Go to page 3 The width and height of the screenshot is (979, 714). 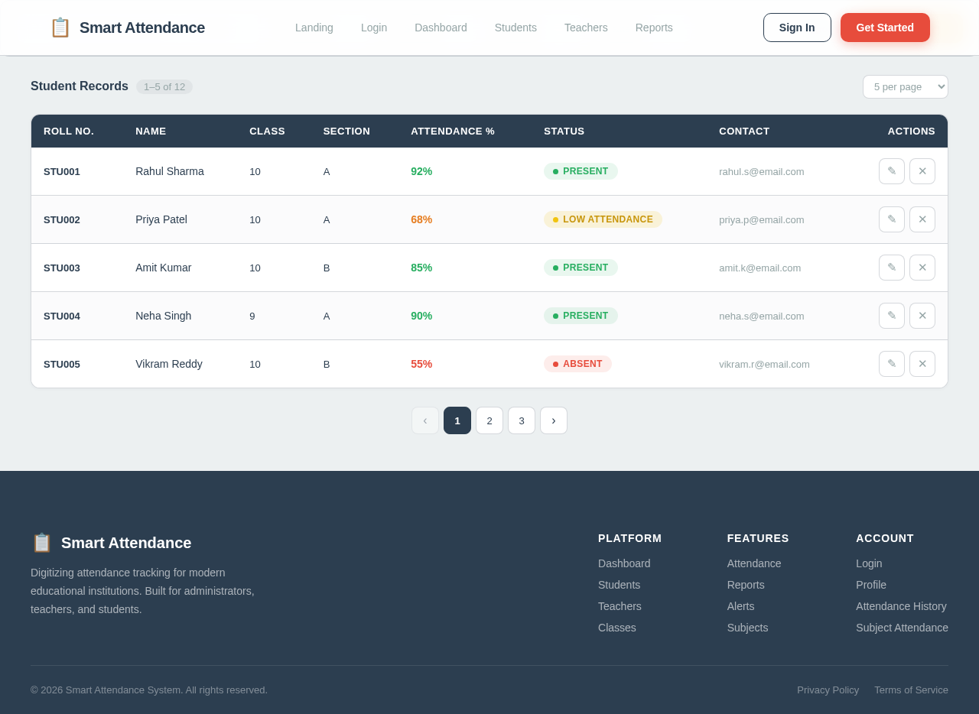[522, 420]
